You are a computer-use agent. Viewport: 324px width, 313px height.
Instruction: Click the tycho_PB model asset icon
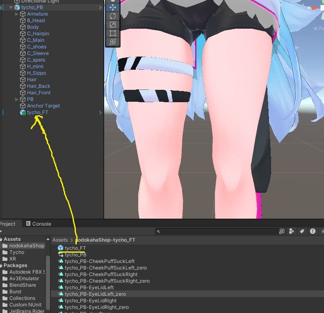coord(61,255)
